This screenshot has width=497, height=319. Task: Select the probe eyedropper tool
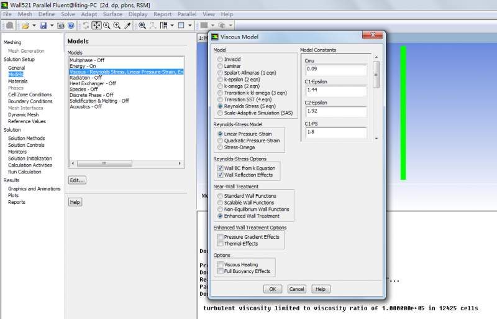tap(127, 25)
